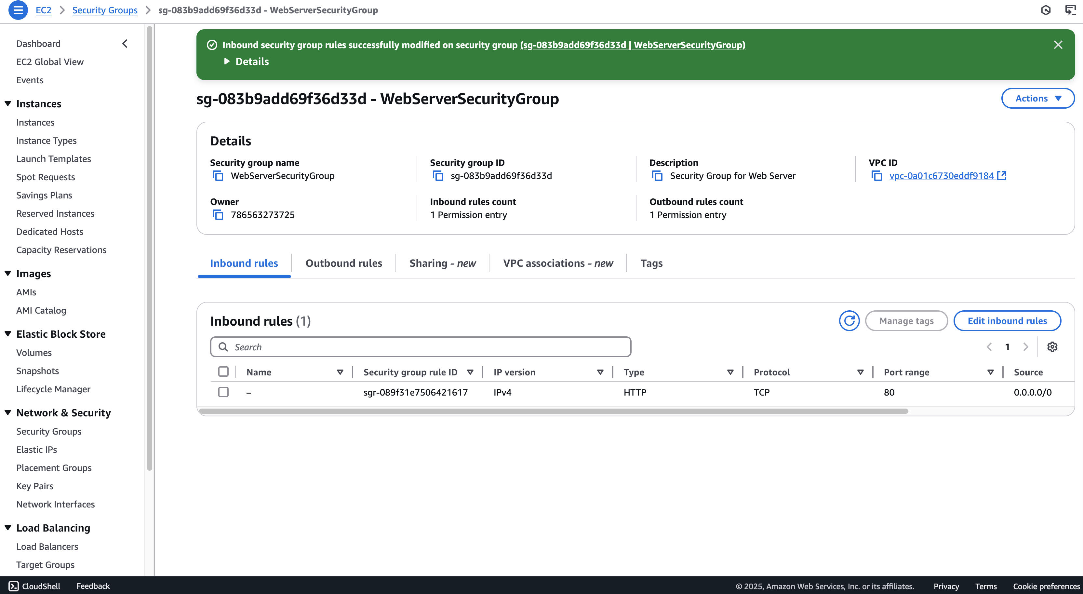The height and width of the screenshot is (594, 1083).
Task: Click the Manage tags button
Action: click(x=906, y=321)
